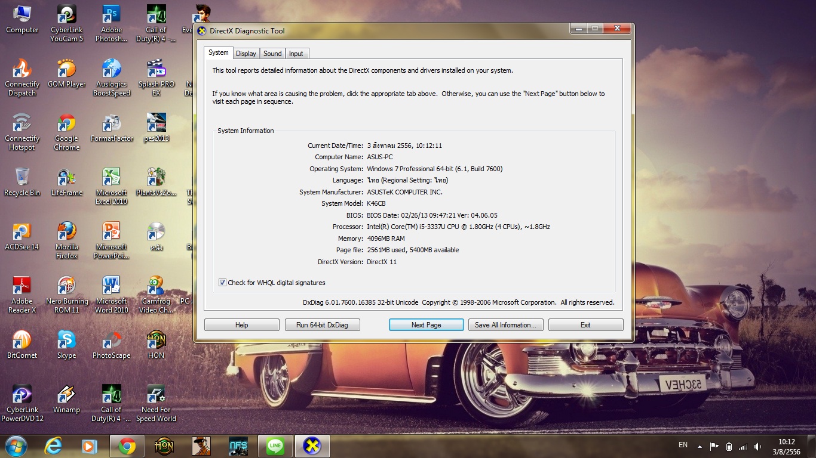Open the Adobe Photoshop shortcut
The height and width of the screenshot is (458, 816).
point(111,24)
